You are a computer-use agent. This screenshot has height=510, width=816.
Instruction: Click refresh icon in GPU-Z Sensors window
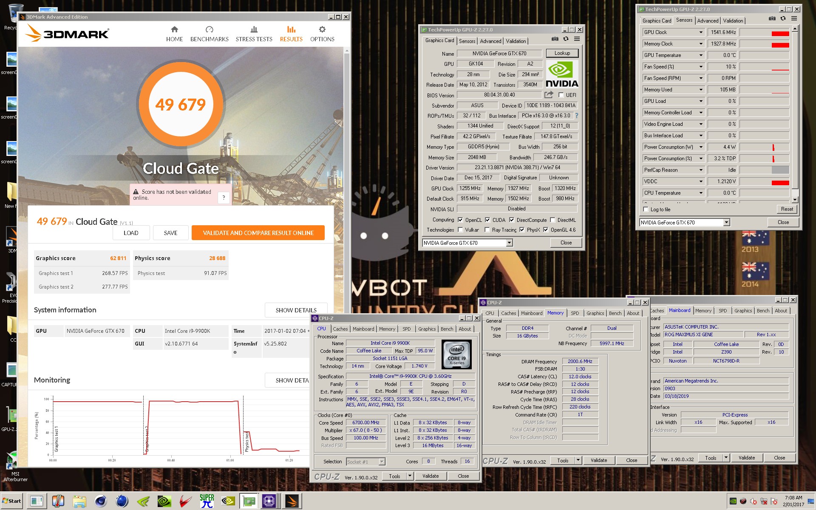point(783,18)
